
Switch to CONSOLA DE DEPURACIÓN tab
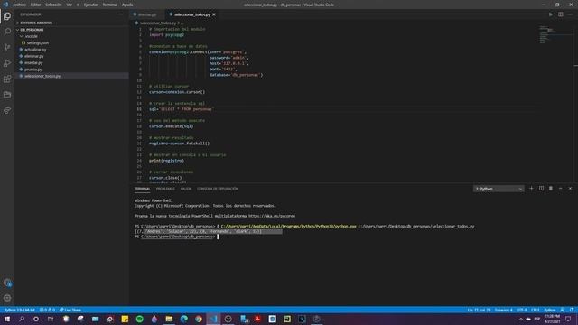[x=218, y=189]
